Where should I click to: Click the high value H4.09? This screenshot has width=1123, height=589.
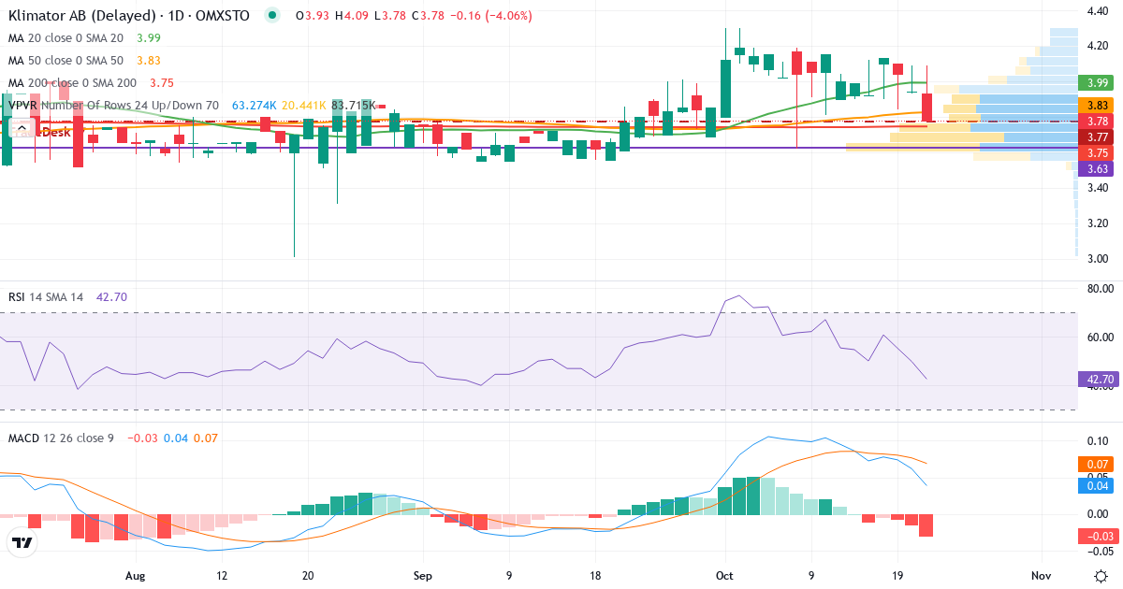351,16
